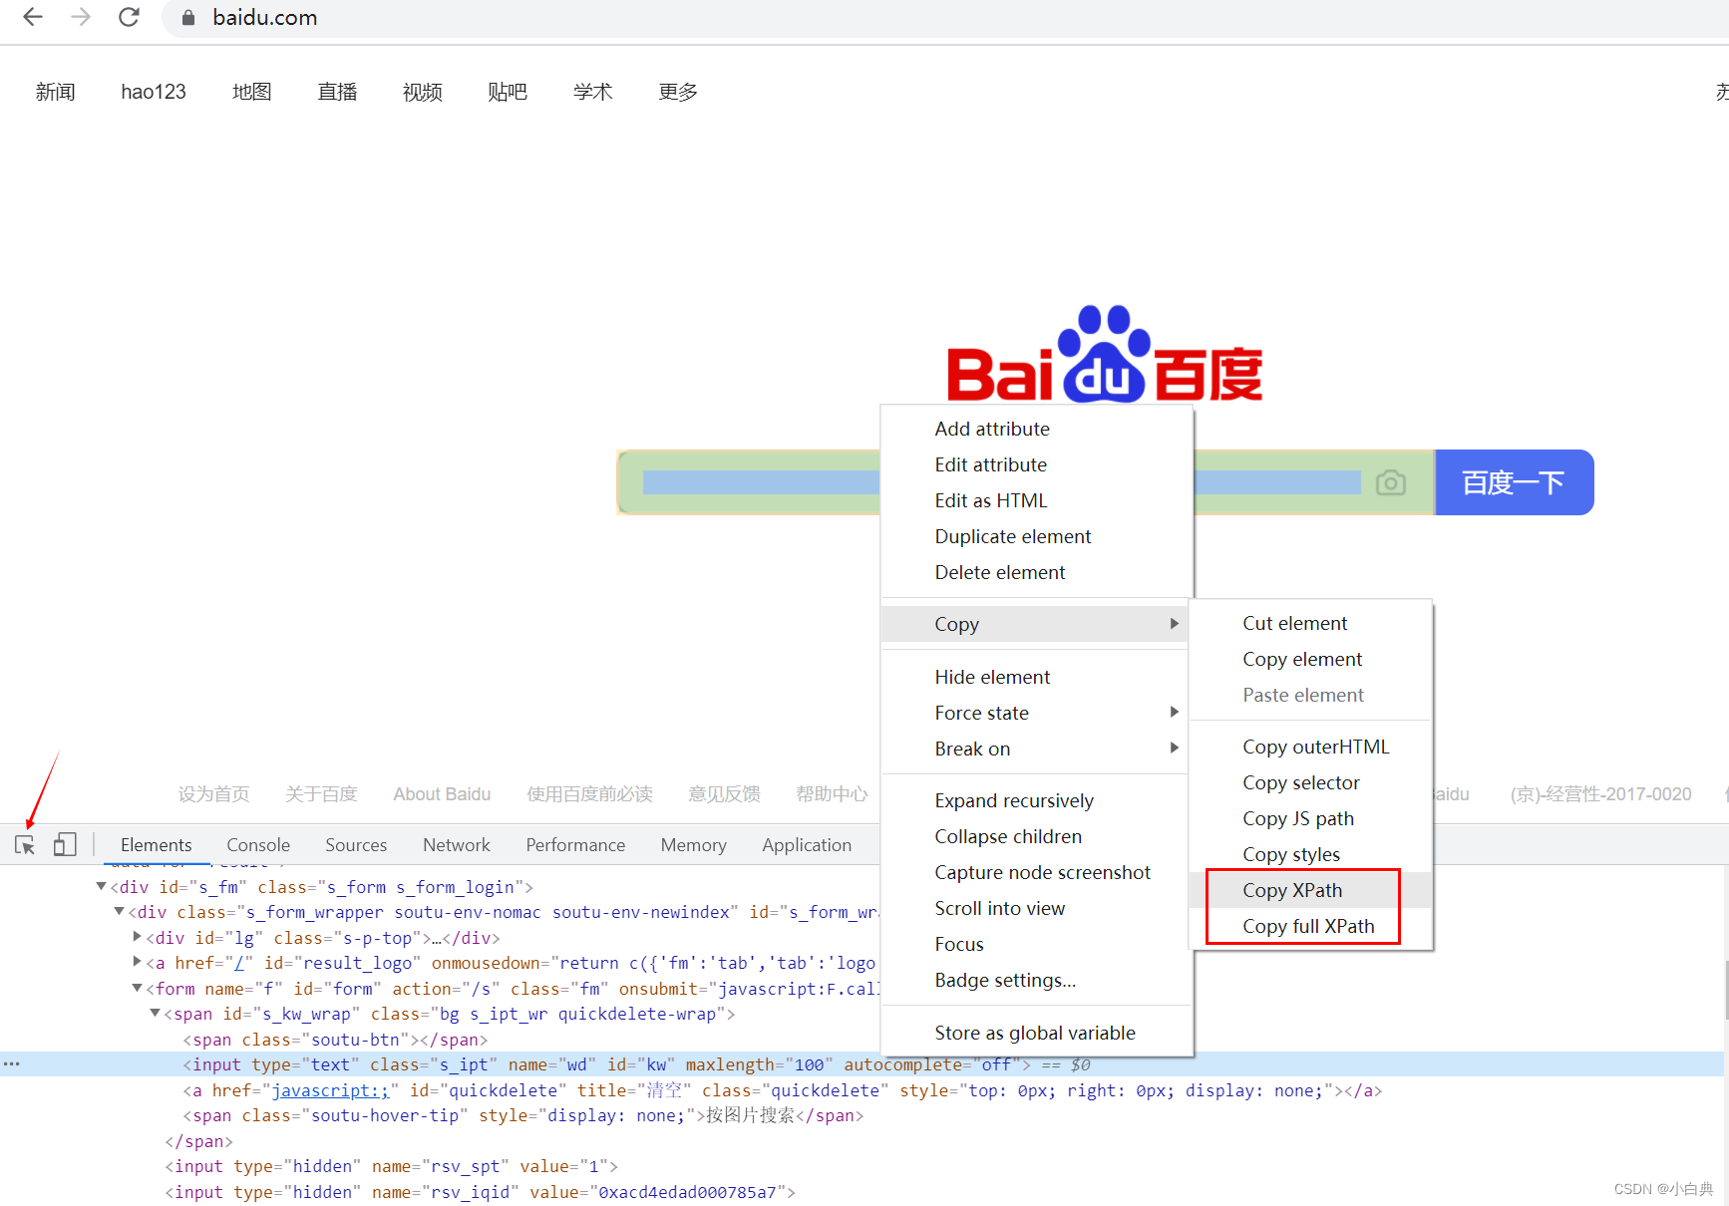This screenshot has width=1729, height=1206.
Task: Collapse the form name f node
Action: [x=137, y=988]
